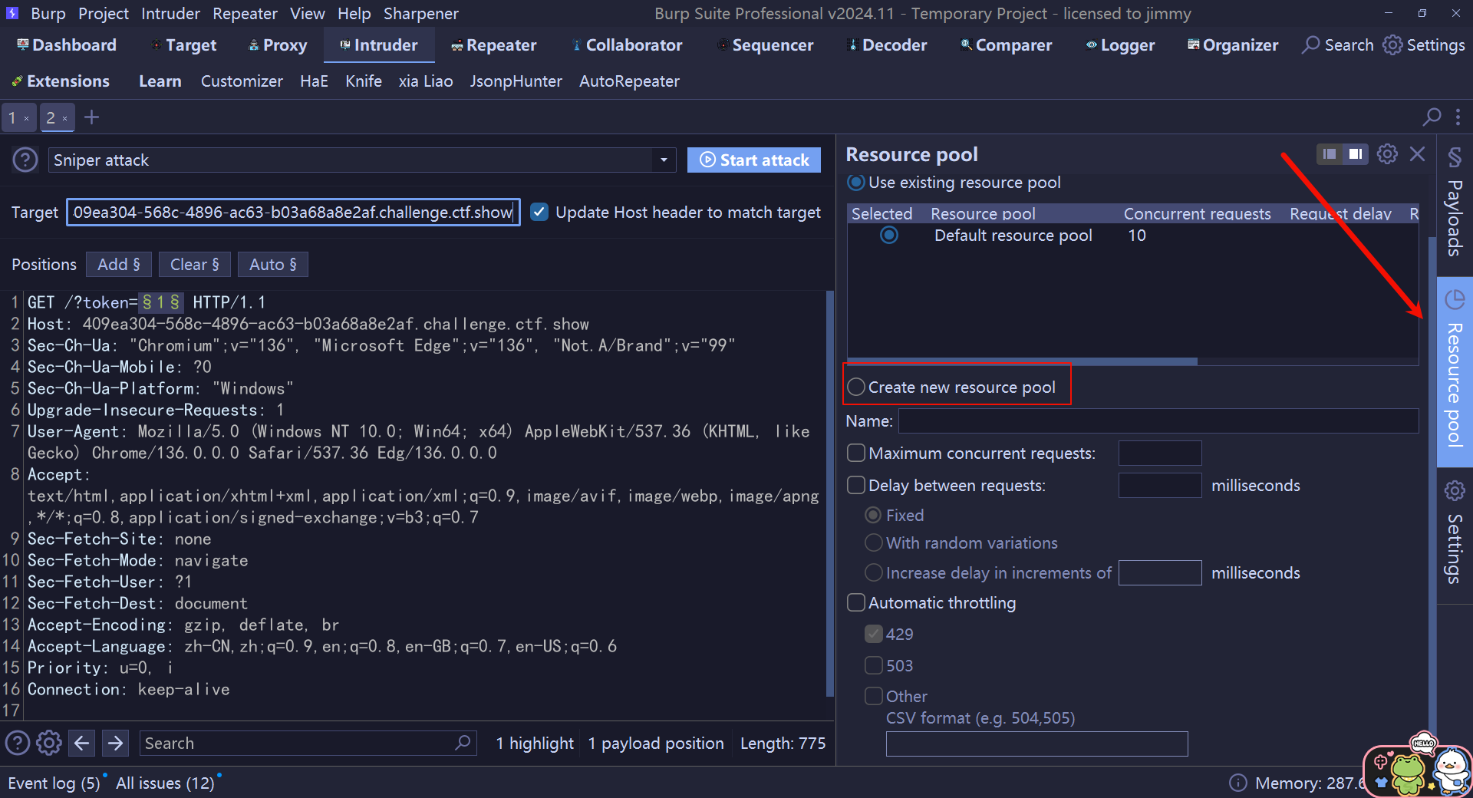Screen dimensions: 1473x798
Task: Click the bottom help question-mark icon
Action: click(18, 743)
